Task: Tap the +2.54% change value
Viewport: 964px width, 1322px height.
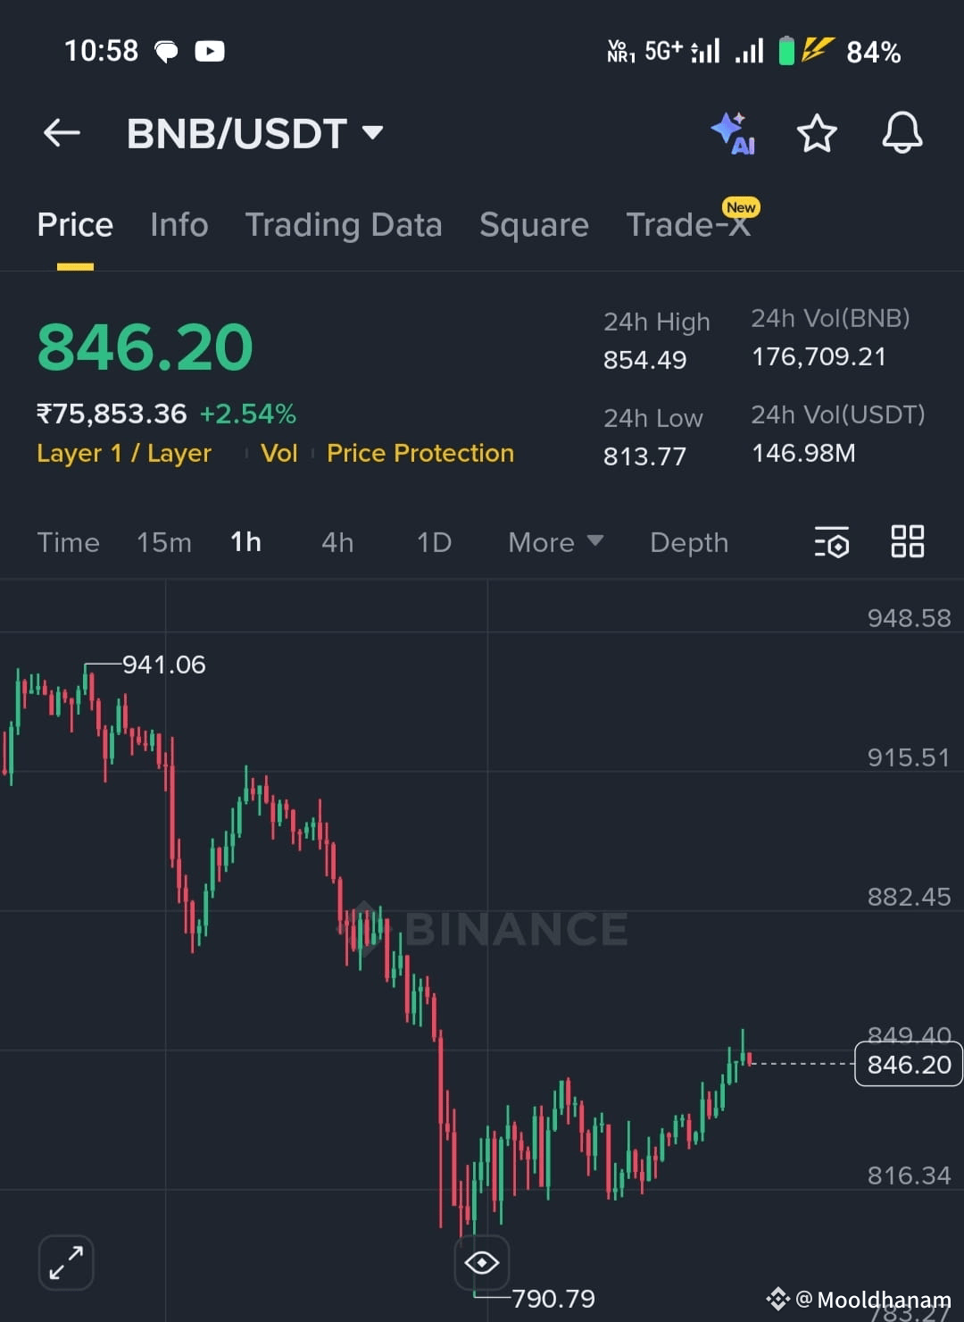Action: point(248,414)
